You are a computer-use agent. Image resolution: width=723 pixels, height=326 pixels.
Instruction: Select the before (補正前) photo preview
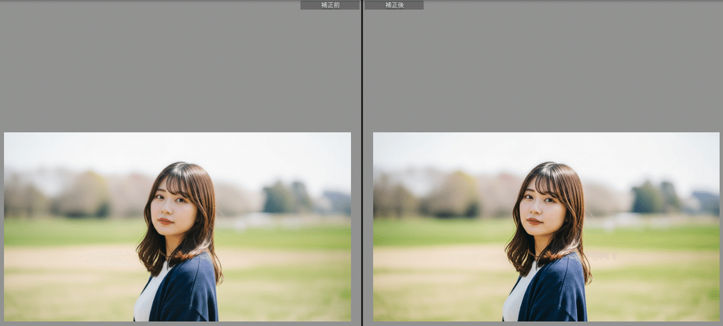pos(177,227)
